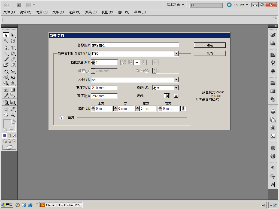The width and height of the screenshot is (279, 209).
Task: Pick the arrange-by-row artboard layout button
Action: point(137,62)
